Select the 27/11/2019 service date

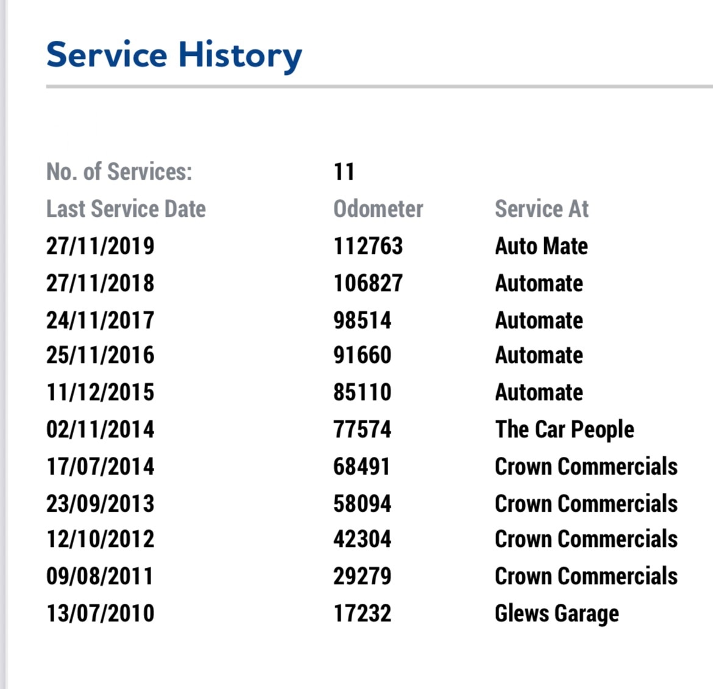(101, 246)
